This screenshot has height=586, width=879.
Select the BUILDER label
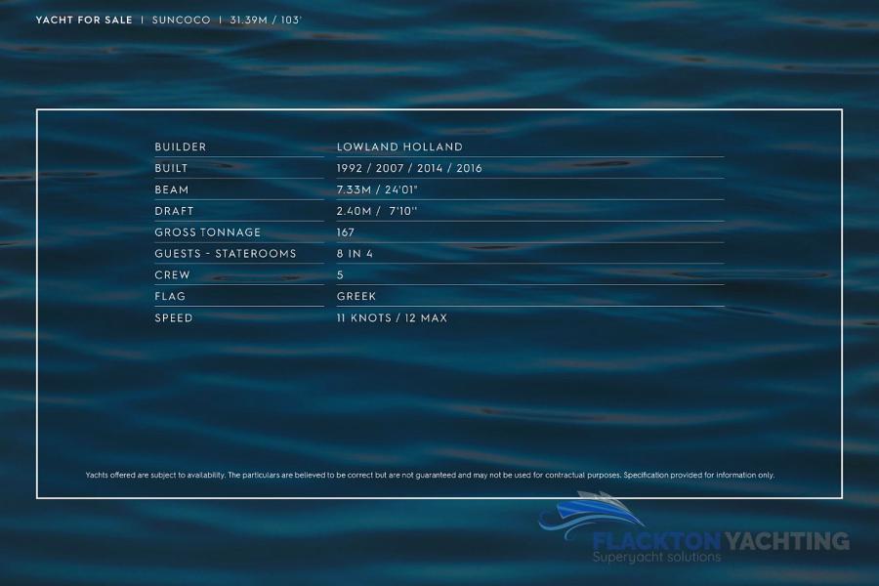coord(181,146)
